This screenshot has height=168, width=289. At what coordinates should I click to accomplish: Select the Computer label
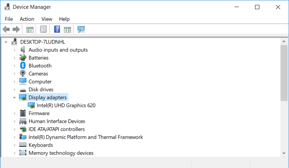(x=40, y=81)
